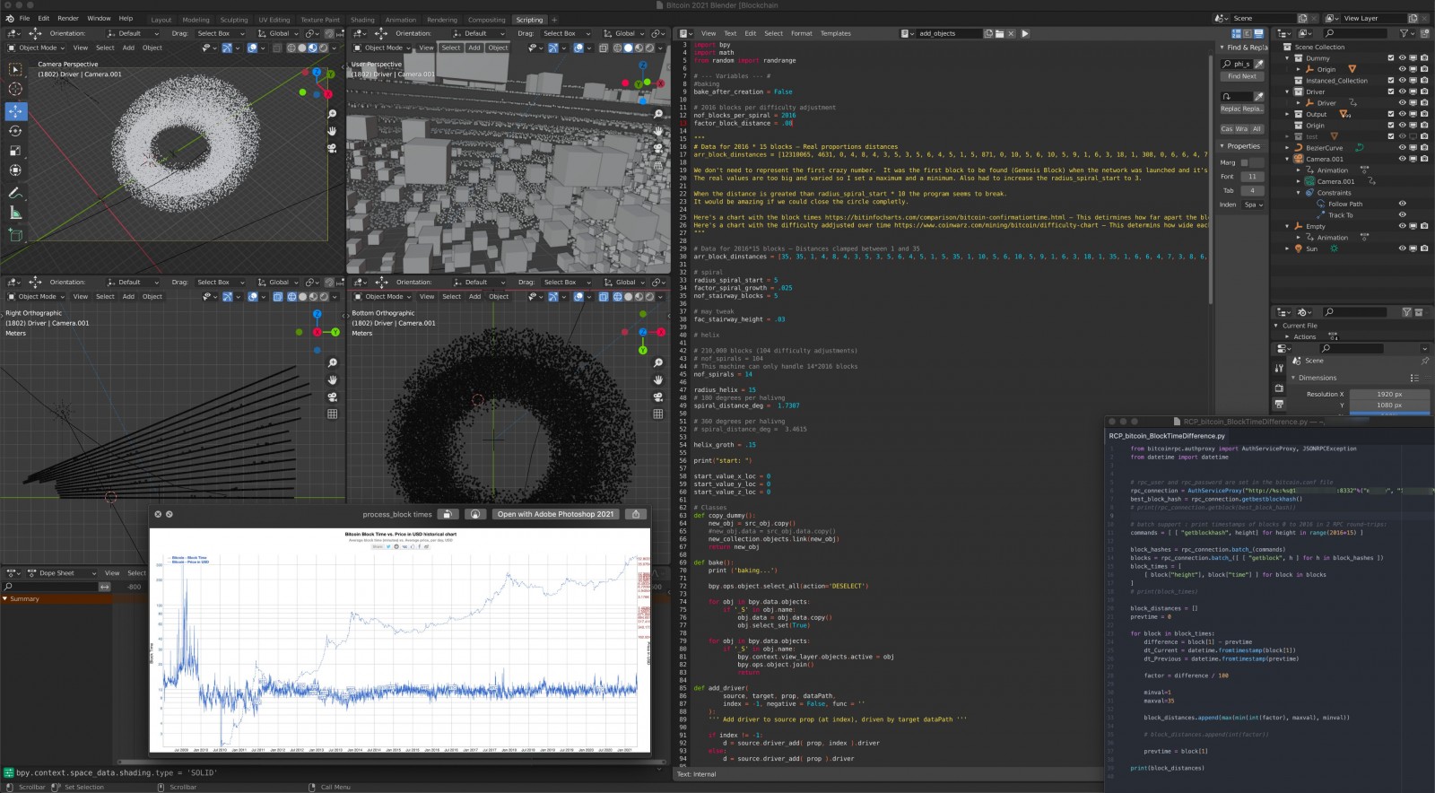Screen dimensions: 1435x793
Task: Run the add_objects script with play button
Action: [x=1025, y=33]
